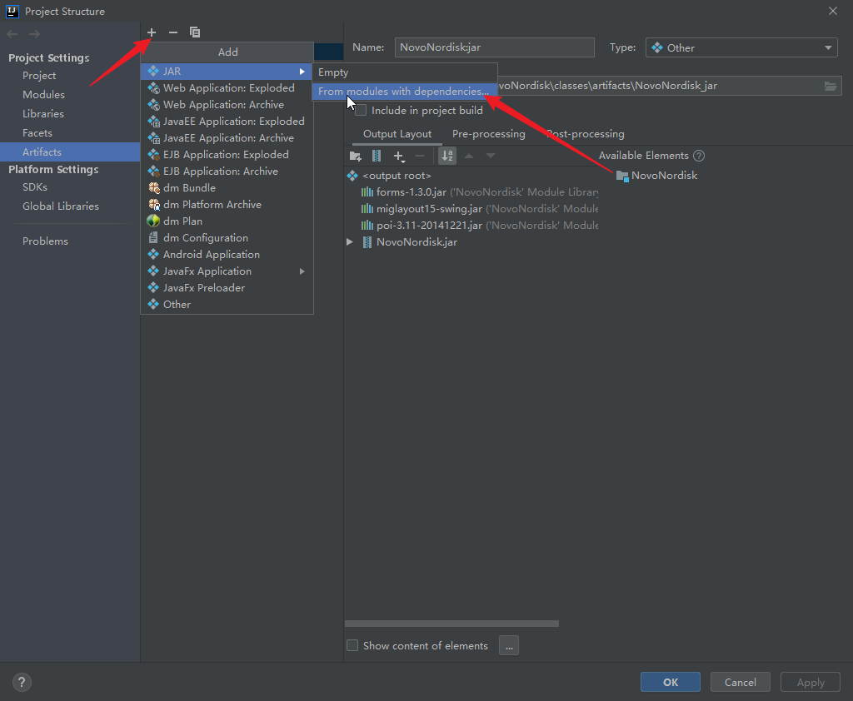
Task: Open SDKs platform settings
Action: pos(35,187)
